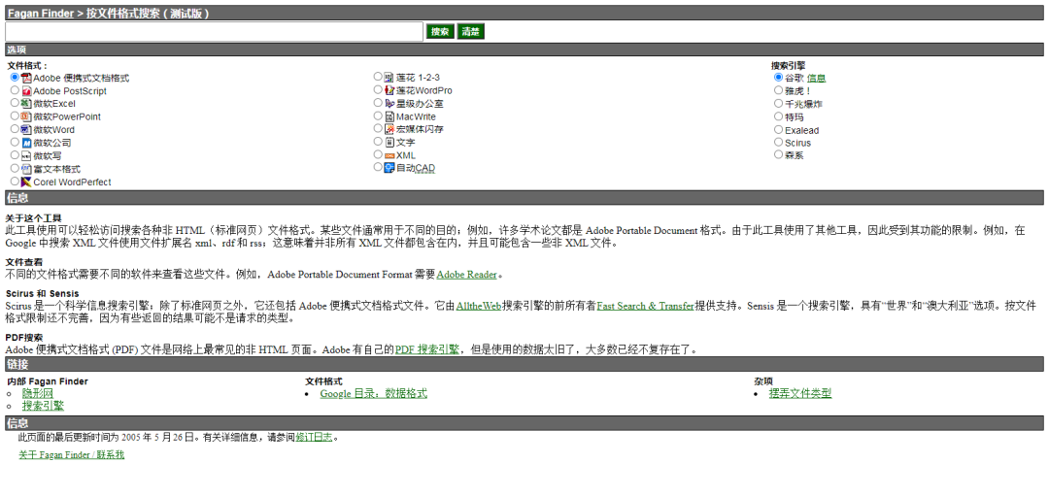Focus the search query text box

point(214,31)
